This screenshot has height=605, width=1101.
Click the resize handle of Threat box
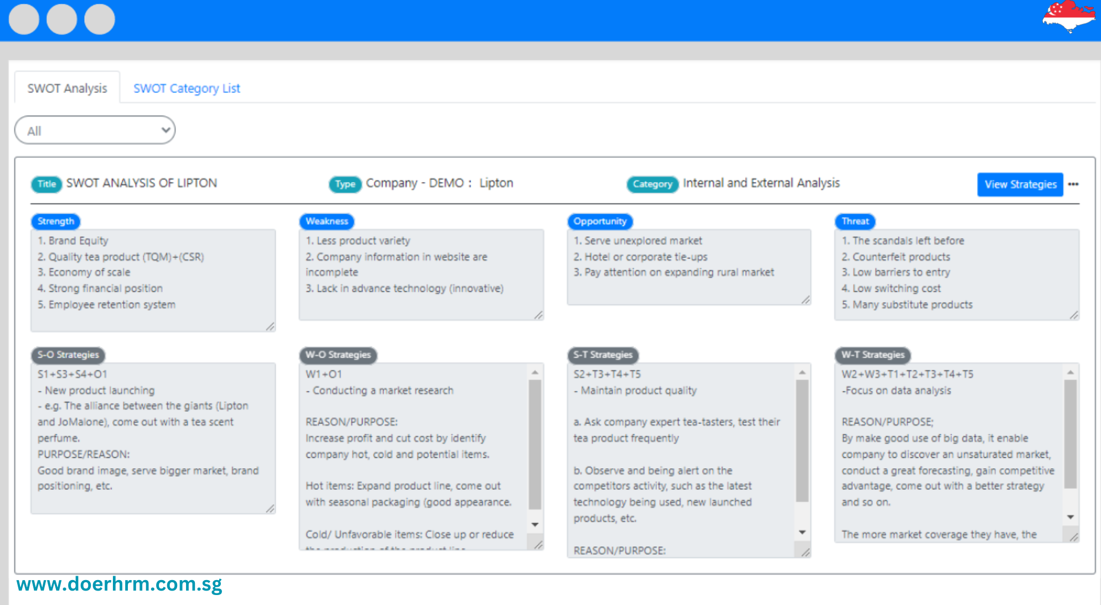[1074, 315]
